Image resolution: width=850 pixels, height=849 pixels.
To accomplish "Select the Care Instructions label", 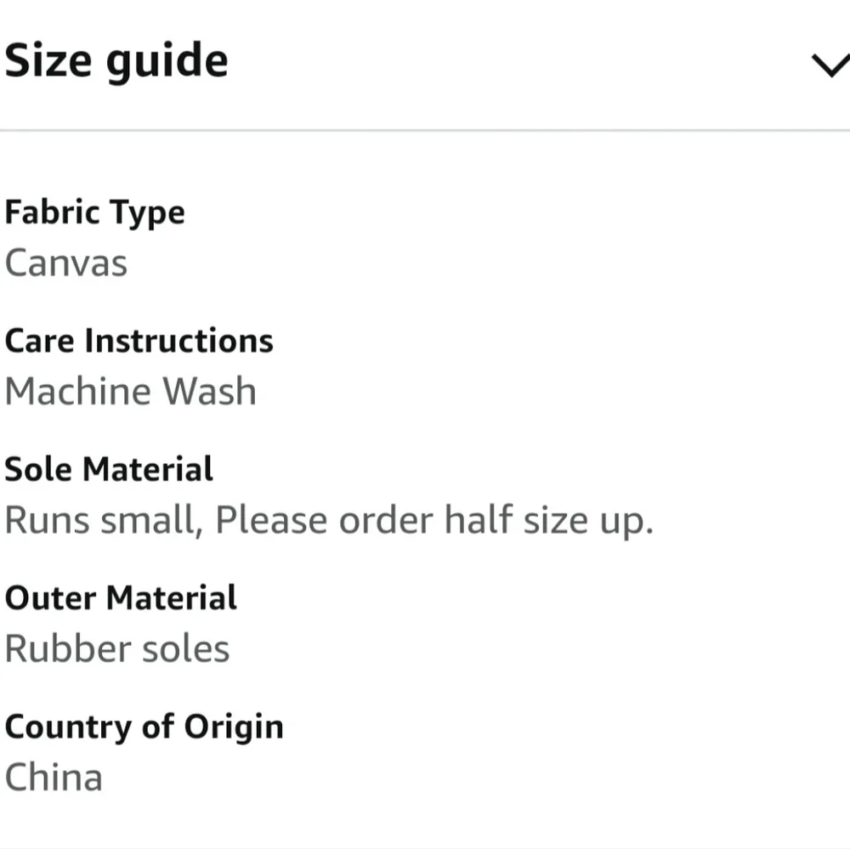I will pyautogui.click(x=139, y=341).
